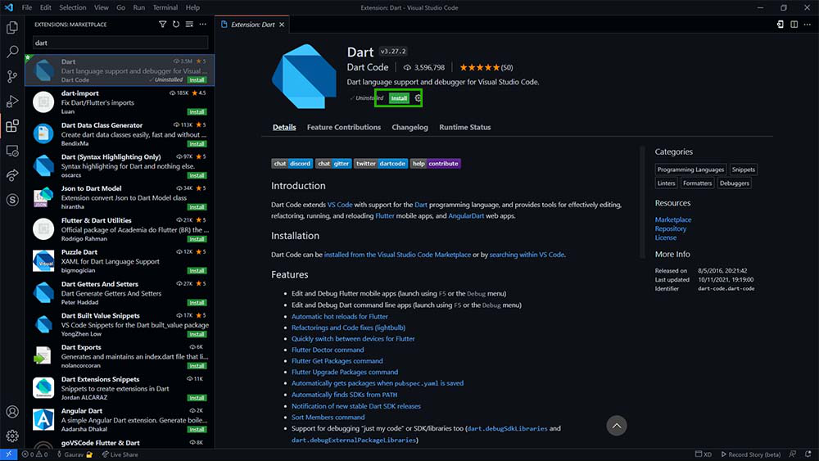Open Remote Explorer in activity bar
Viewport: 819px width, 461px height.
tap(12, 151)
